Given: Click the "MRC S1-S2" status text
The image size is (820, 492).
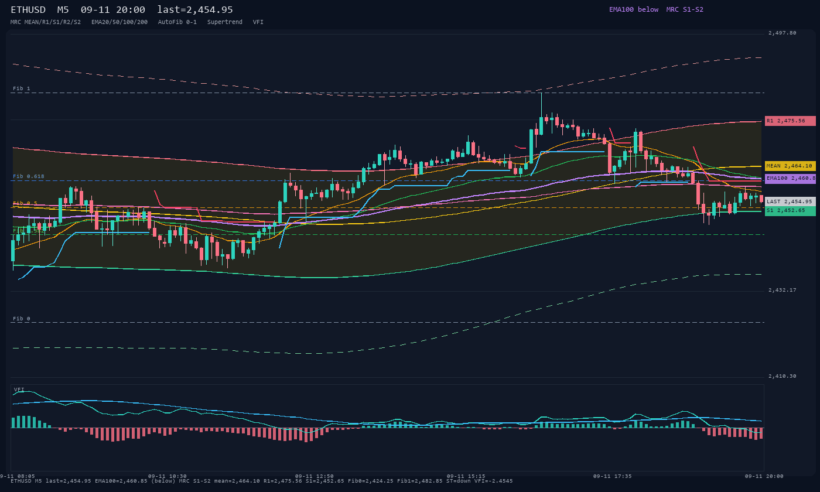Looking at the screenshot, I should coord(685,9).
